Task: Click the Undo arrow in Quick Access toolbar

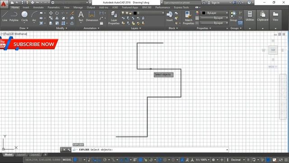Action: point(37,3)
